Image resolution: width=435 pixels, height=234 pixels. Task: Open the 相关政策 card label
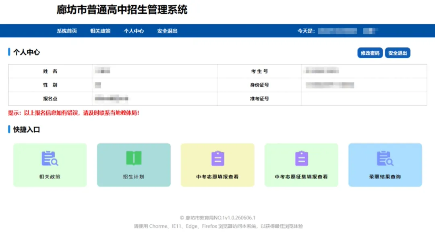[50, 177]
